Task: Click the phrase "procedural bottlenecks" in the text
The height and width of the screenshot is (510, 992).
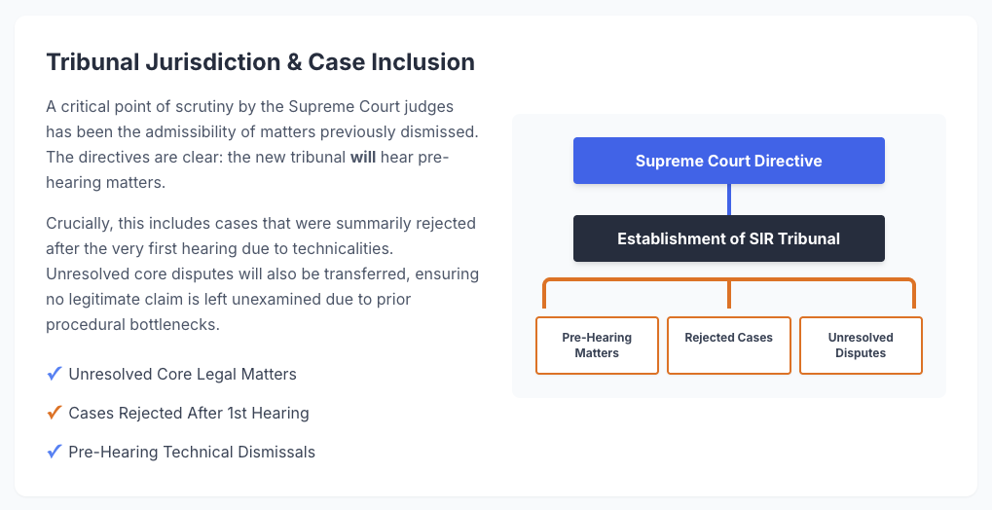Action: [x=132, y=324]
